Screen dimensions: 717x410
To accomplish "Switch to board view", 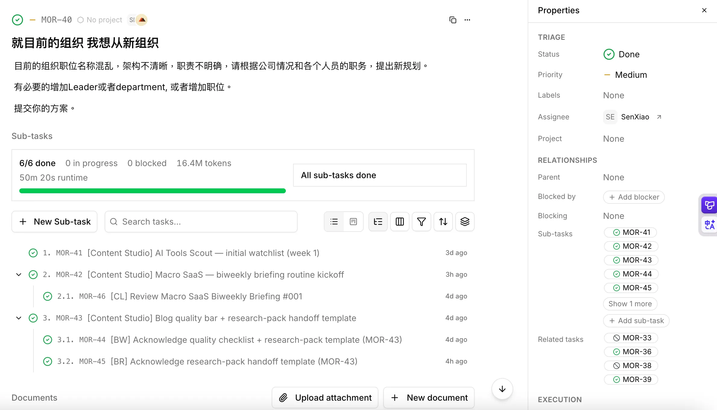I will click(x=353, y=222).
